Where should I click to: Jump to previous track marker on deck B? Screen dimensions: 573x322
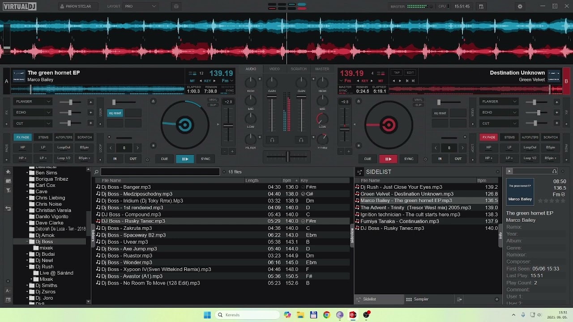pyautogui.click(x=407, y=81)
